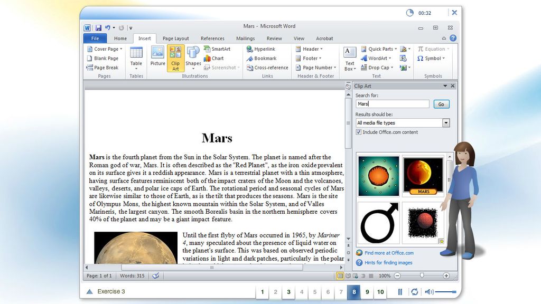Switch to the Home tab

click(120, 38)
